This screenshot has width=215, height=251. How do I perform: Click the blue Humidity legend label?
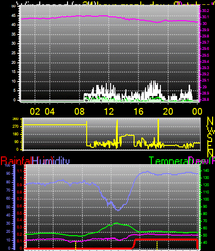coord(51,161)
